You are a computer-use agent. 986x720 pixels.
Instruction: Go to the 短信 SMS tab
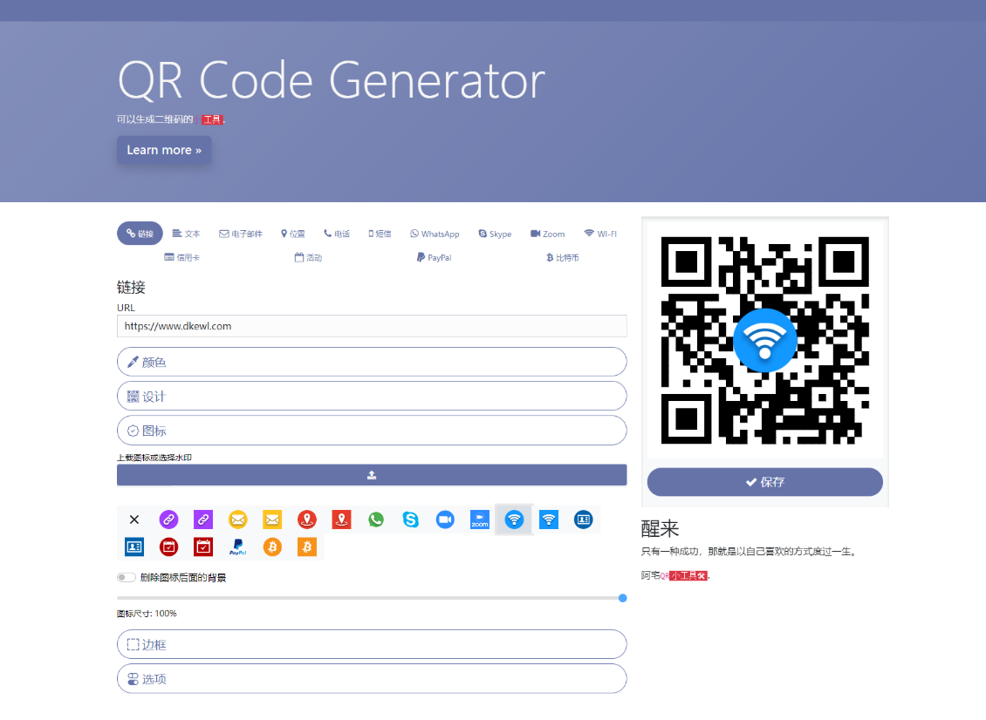coord(380,234)
